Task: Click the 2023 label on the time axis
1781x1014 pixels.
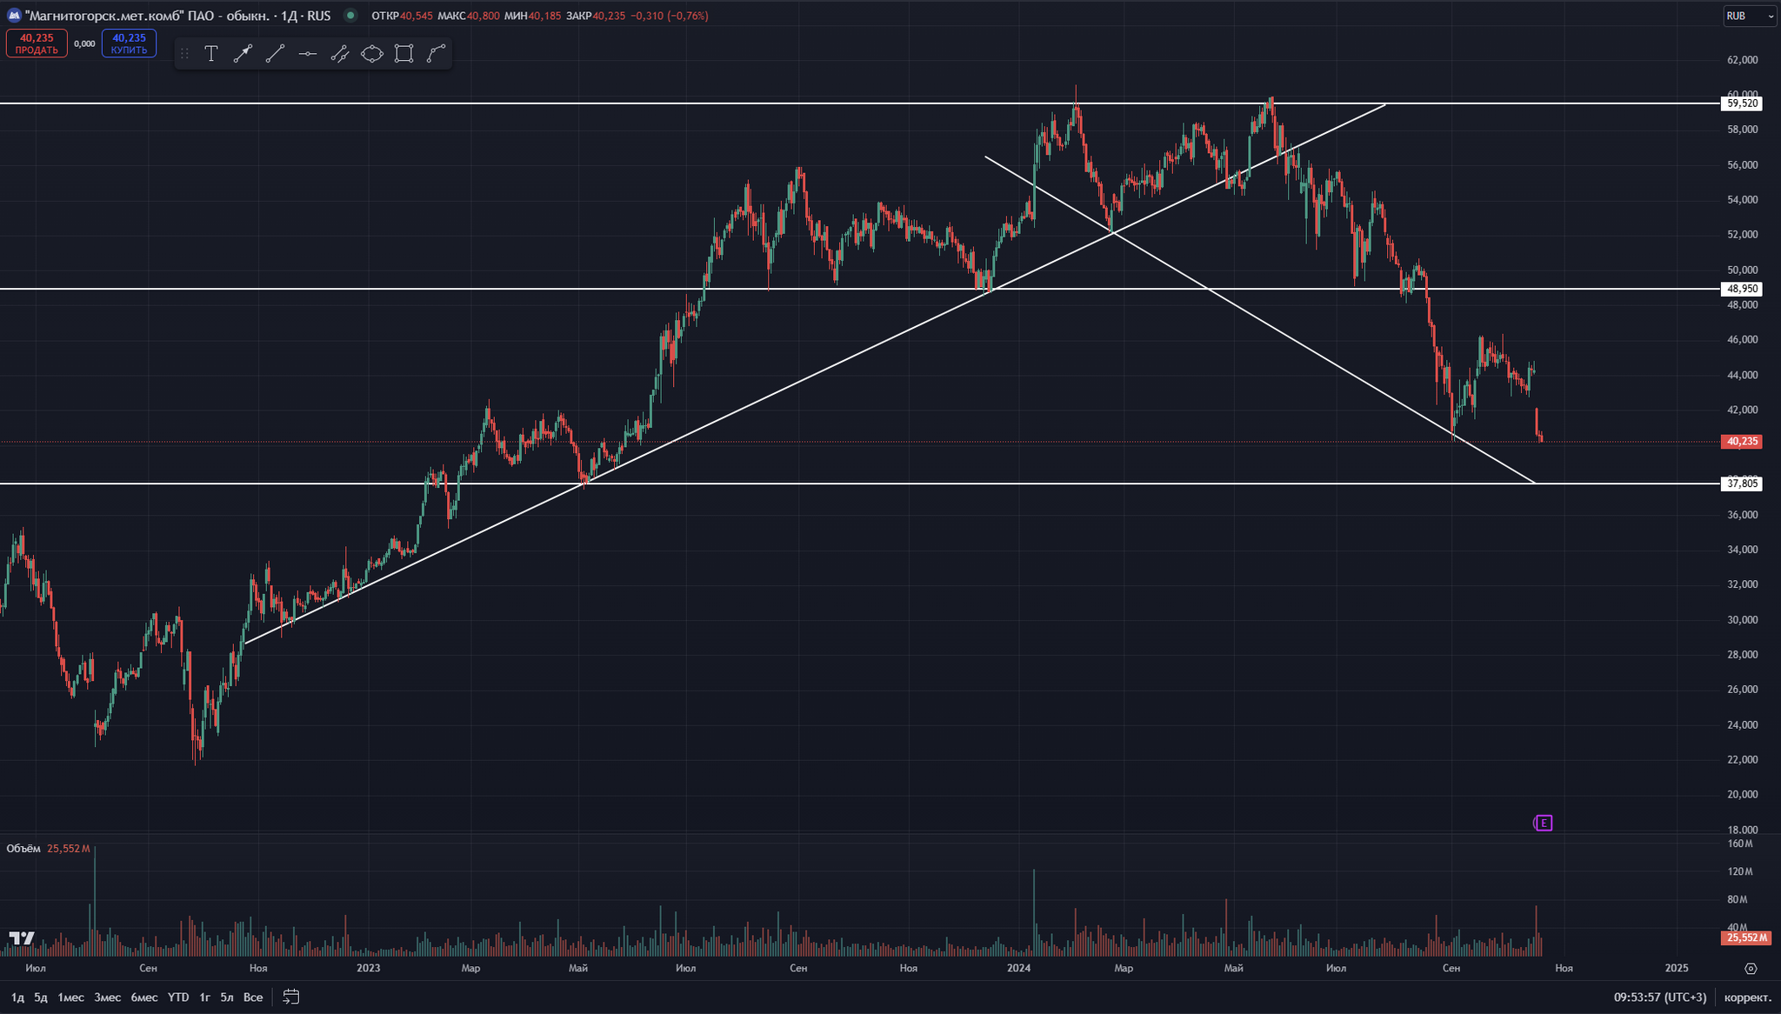Action: pos(368,968)
